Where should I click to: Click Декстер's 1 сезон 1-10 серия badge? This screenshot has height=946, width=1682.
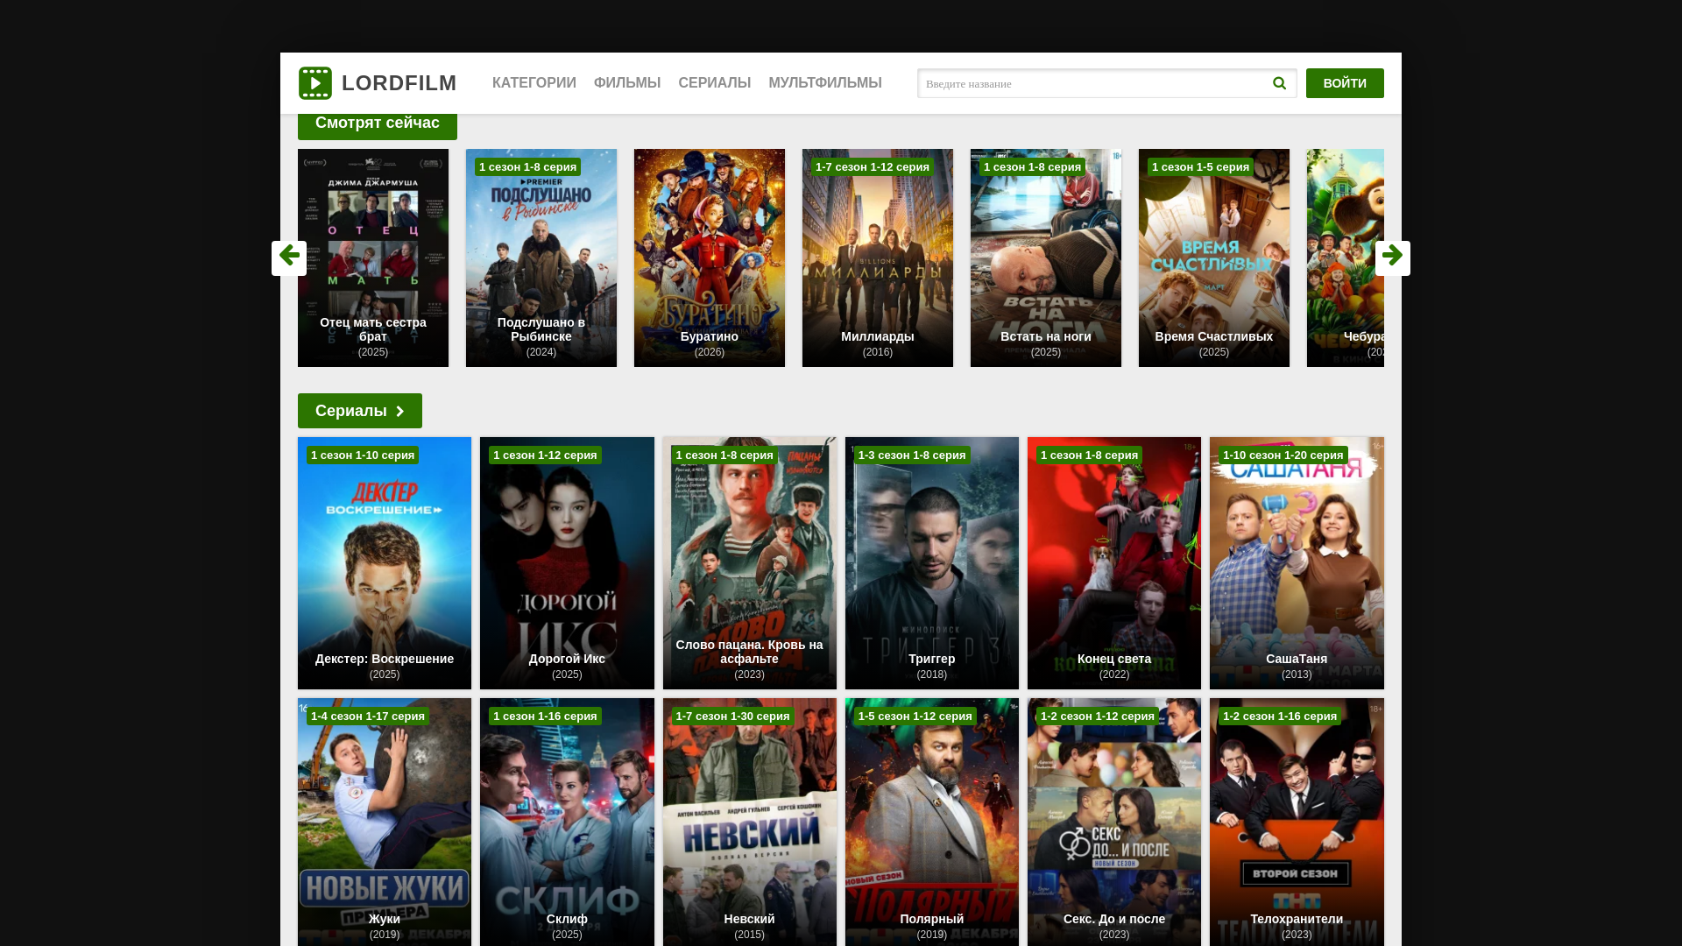[363, 455]
